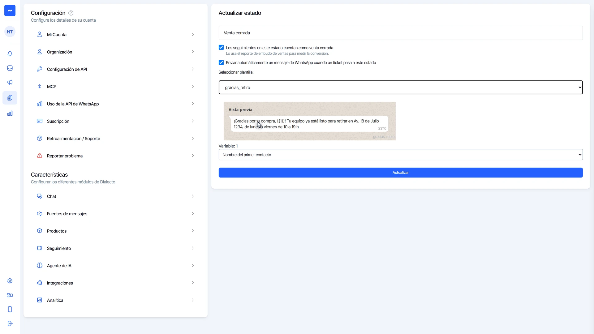Open the megaphone campaigns icon
The height and width of the screenshot is (334, 594).
[x=10, y=82]
